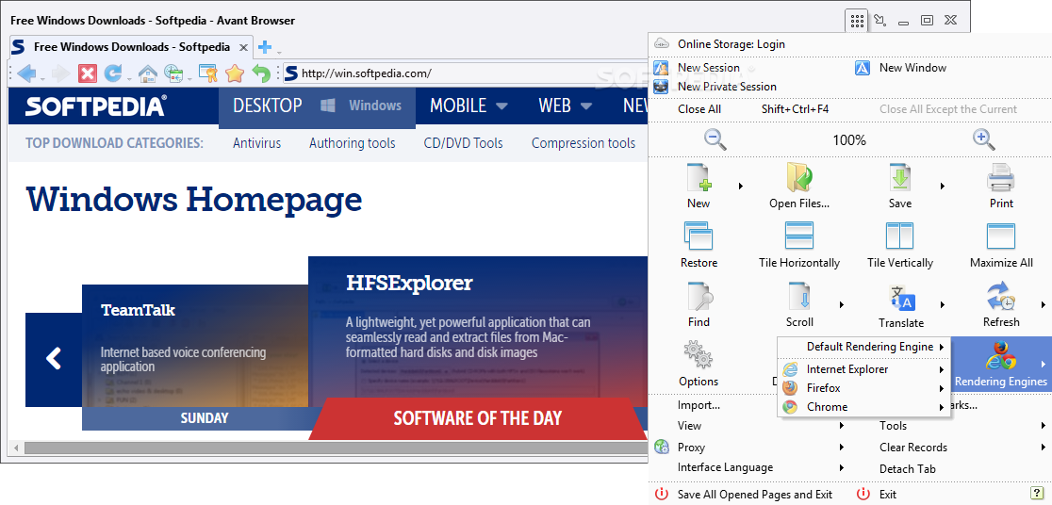Zoom out with the minus magnifier
Image resolution: width=1052 pixels, height=505 pixels.
[x=715, y=139]
